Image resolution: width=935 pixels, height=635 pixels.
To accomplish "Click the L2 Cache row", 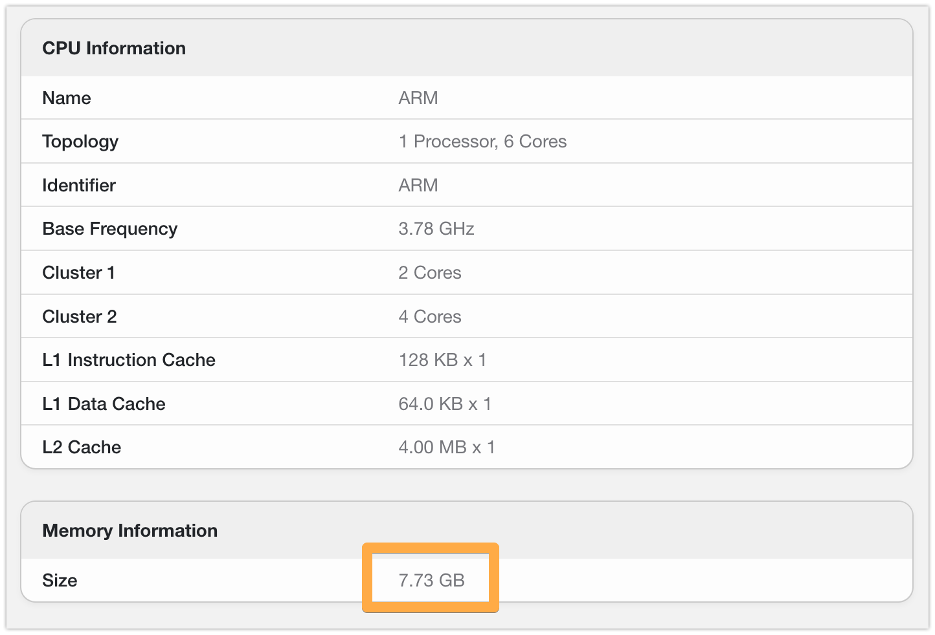I will pos(82,447).
